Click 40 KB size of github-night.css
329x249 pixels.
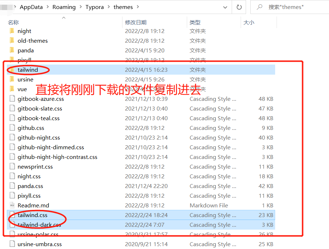coord(266,137)
